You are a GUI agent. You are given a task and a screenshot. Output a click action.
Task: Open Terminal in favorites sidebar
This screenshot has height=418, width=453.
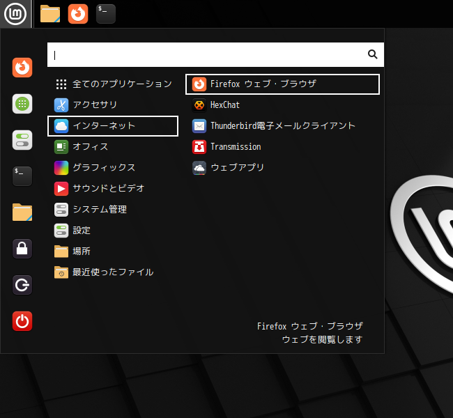(22, 176)
